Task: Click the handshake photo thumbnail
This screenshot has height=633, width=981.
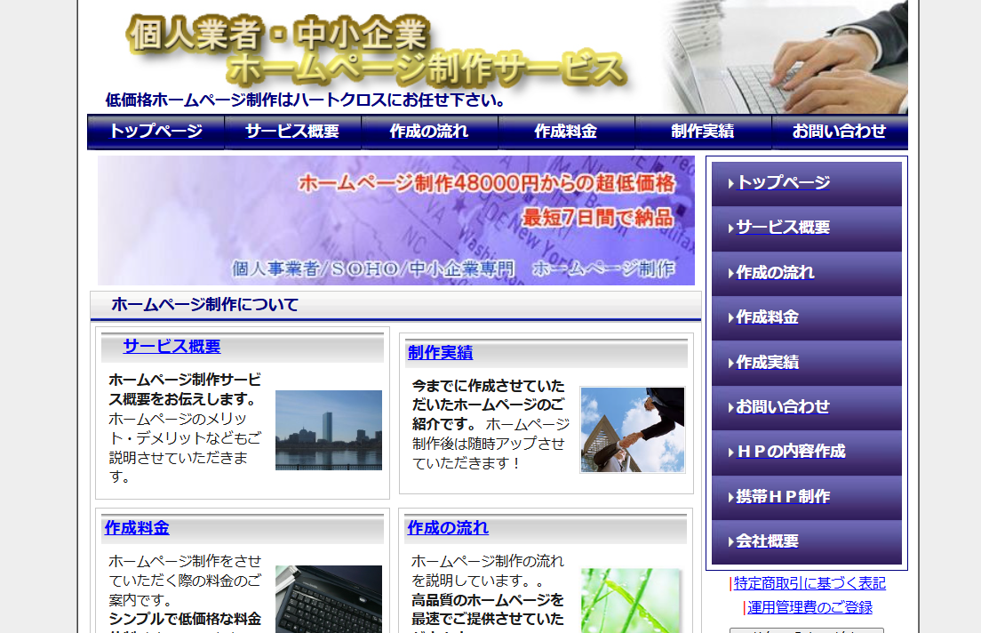Action: click(632, 430)
